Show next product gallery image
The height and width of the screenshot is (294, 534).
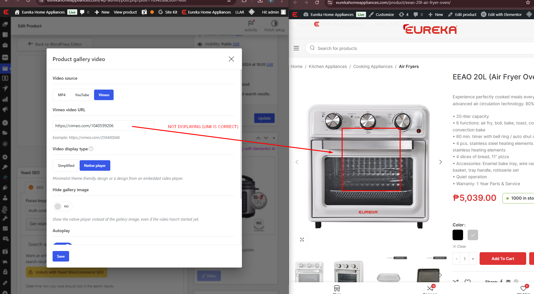pos(441,162)
